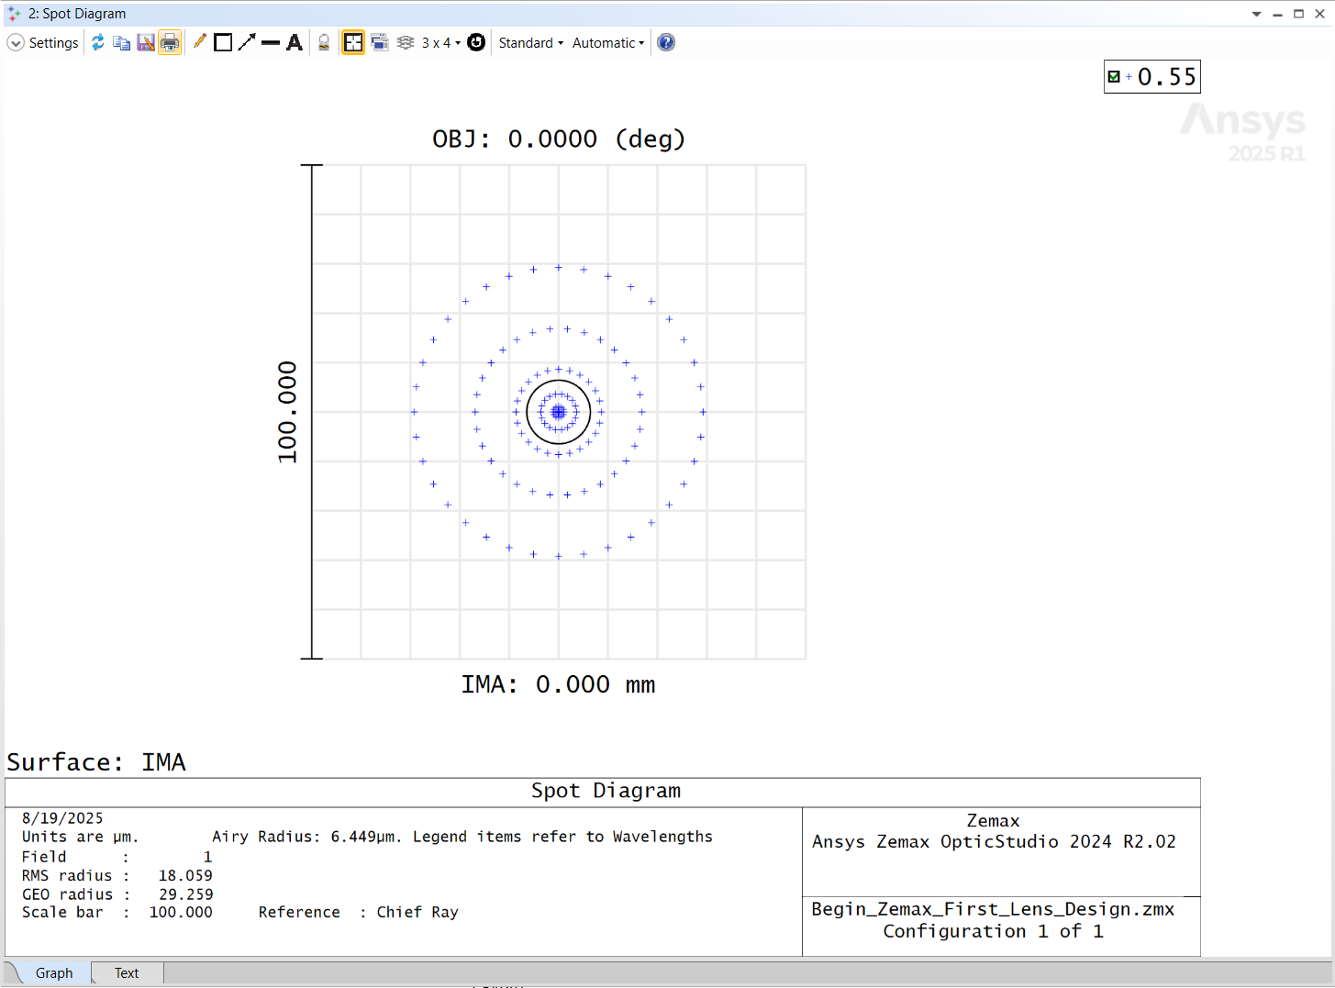
Task: Click the circular reset arrow icon
Action: pyautogui.click(x=476, y=43)
